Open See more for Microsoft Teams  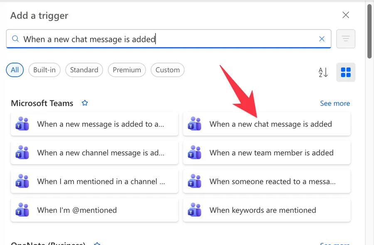click(335, 103)
